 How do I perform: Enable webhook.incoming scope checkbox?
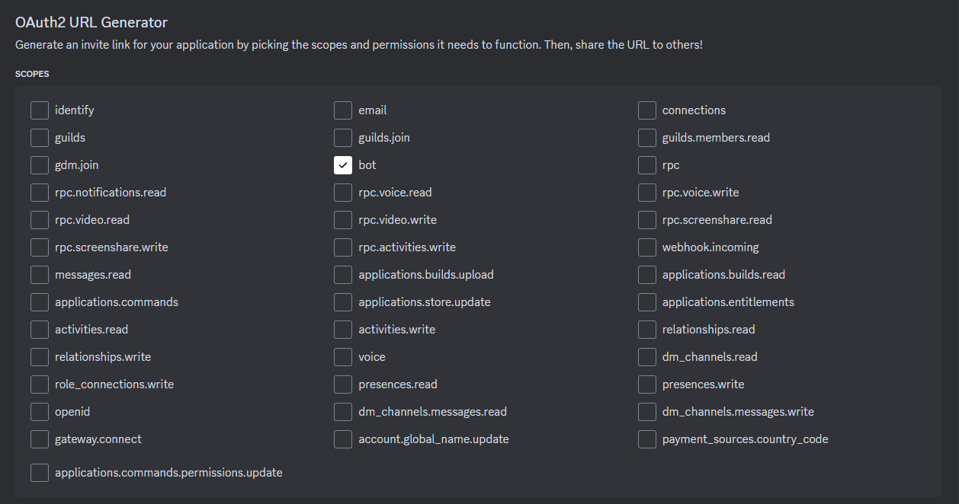(x=647, y=247)
